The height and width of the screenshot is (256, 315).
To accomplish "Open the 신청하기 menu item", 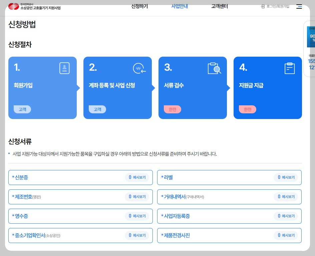I will 139,6.
